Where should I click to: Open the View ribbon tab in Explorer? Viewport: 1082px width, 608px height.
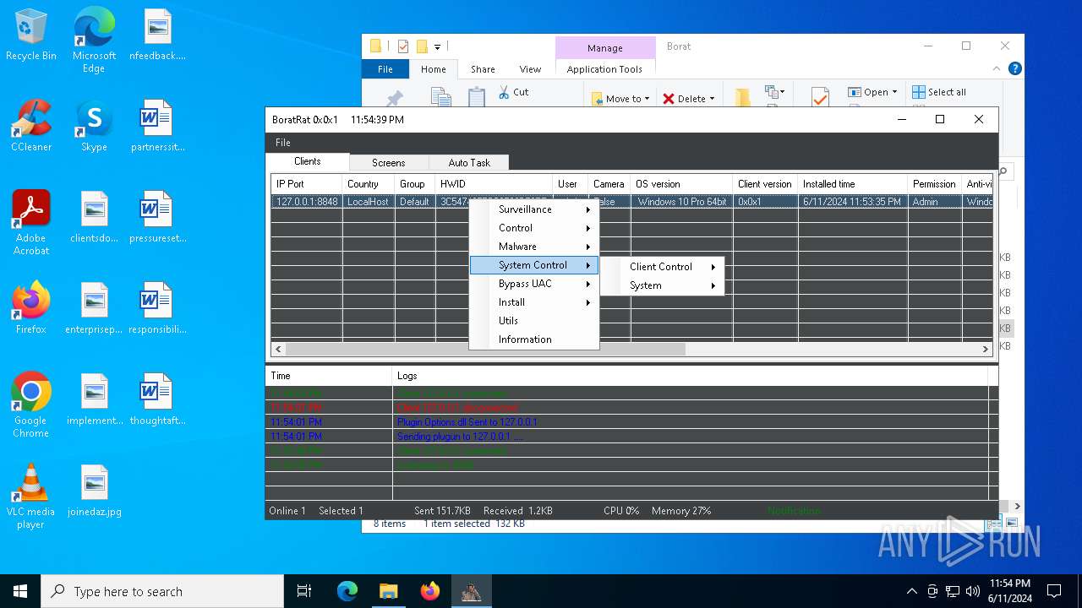[x=530, y=69]
